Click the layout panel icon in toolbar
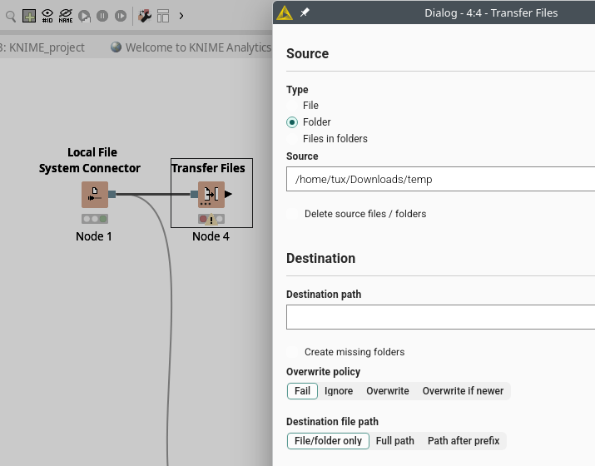The width and height of the screenshot is (595, 466). tap(163, 15)
